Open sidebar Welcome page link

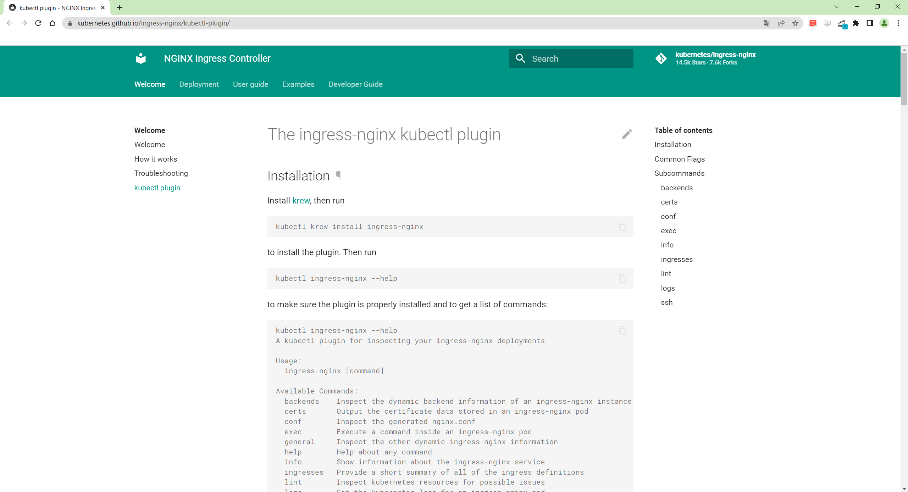click(149, 145)
